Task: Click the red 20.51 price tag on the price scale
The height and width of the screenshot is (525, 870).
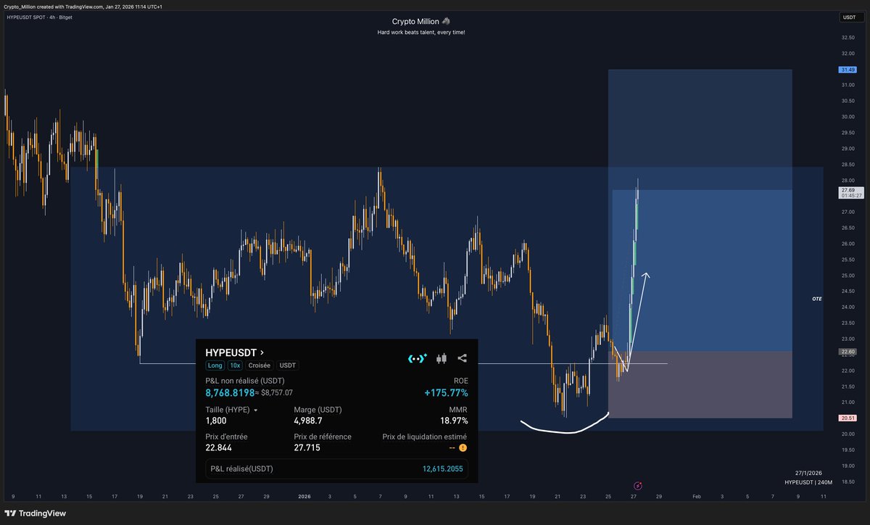Action: click(847, 418)
